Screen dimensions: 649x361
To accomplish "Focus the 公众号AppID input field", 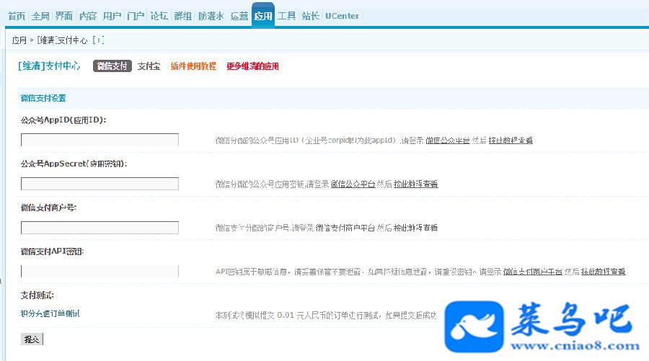I will (x=100, y=140).
